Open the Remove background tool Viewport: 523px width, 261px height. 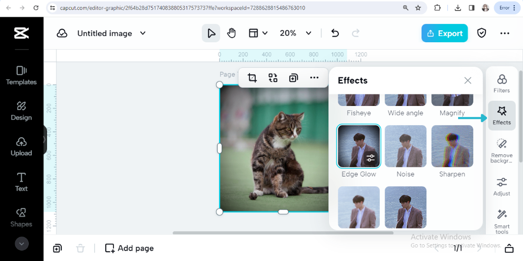click(x=502, y=151)
